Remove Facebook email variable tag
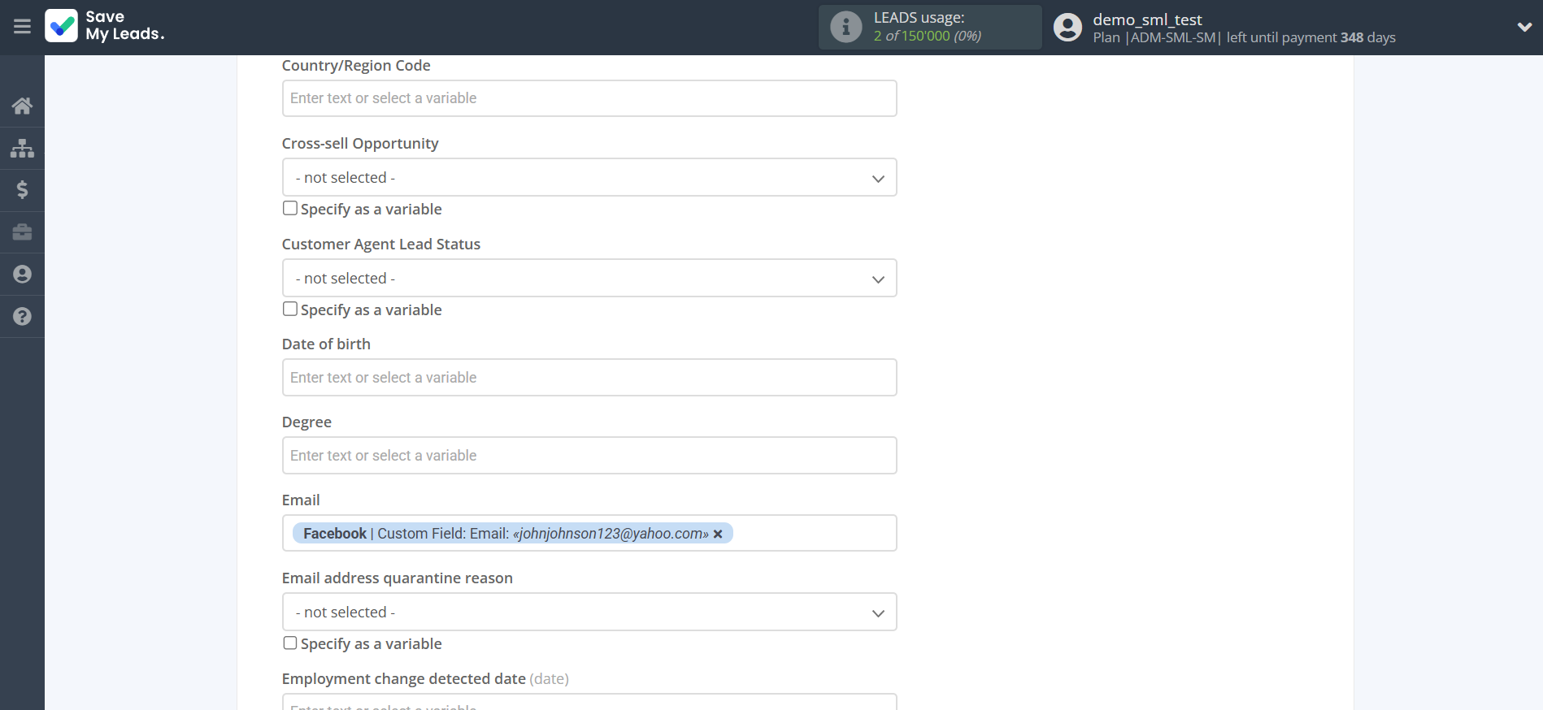1543x710 pixels. (718, 534)
